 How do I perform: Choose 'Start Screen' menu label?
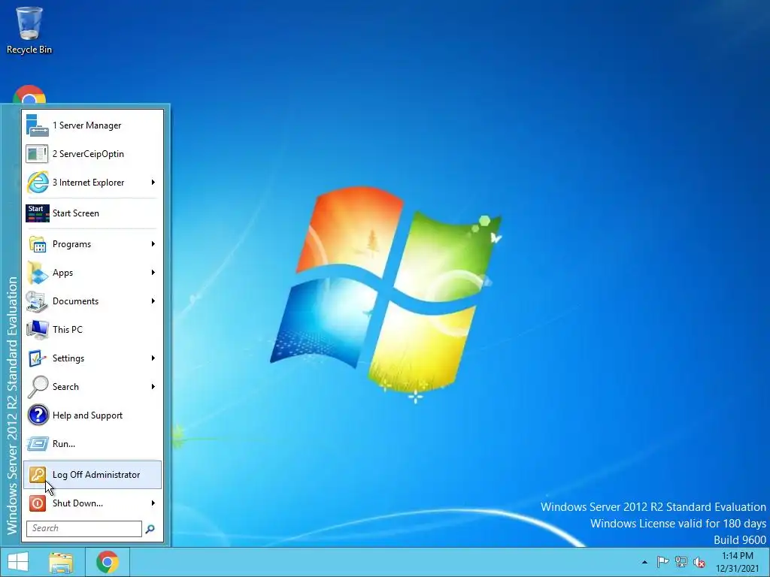click(x=76, y=213)
